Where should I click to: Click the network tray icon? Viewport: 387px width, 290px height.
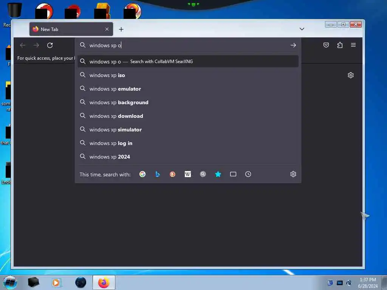tap(340, 283)
